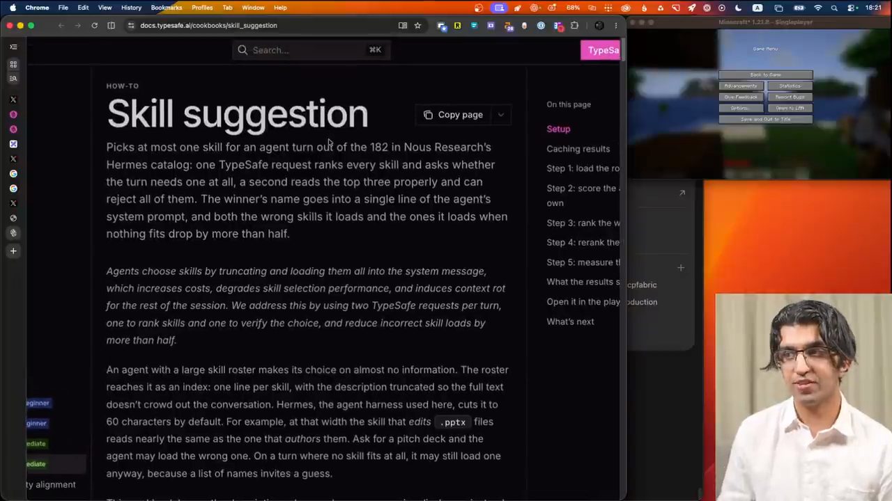
Task: Bookmark this page with the star icon
Action: [417, 26]
